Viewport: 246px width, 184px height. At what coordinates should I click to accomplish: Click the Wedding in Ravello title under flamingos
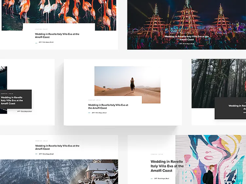pos(57,36)
